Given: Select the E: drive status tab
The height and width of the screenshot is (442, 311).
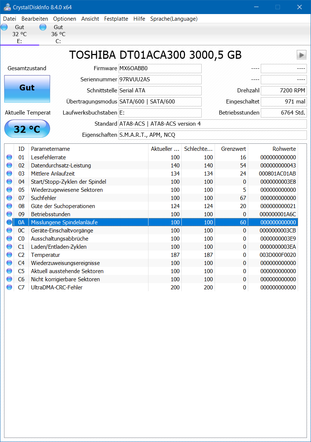Looking at the screenshot, I should point(20,34).
